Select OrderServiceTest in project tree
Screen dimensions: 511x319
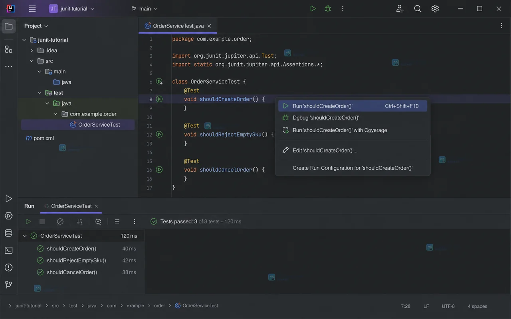tap(78, 125)
